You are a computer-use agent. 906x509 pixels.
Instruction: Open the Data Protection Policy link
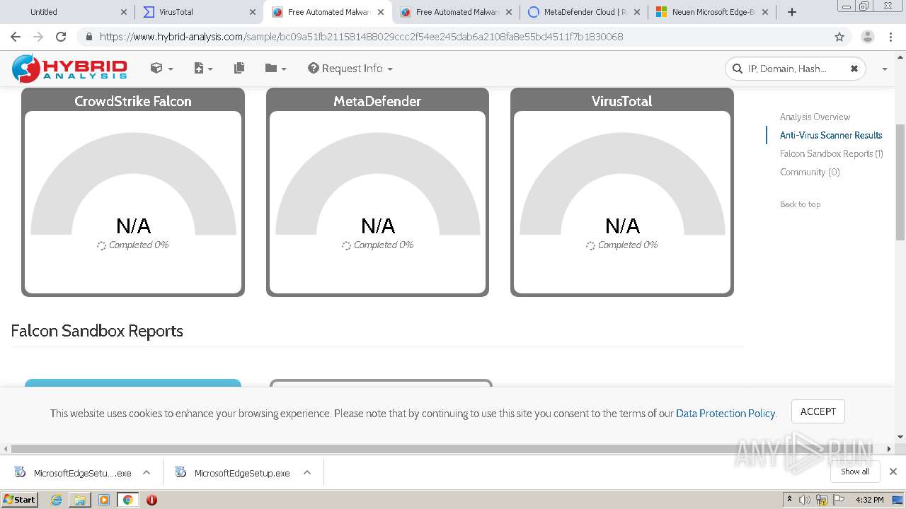tap(726, 414)
